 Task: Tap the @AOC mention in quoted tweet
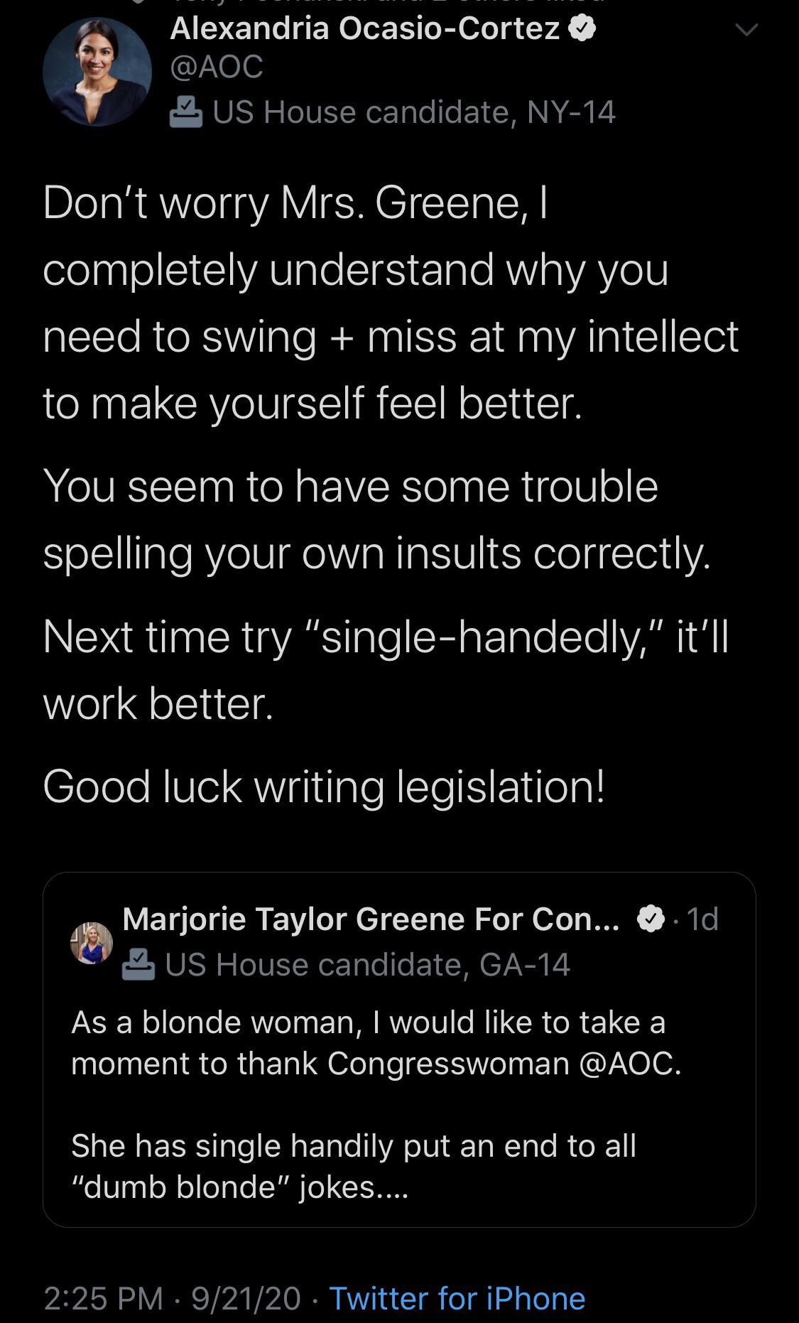click(625, 1064)
